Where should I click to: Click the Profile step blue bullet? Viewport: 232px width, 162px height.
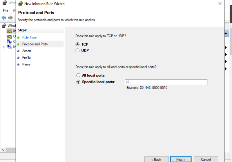click(x=18, y=58)
